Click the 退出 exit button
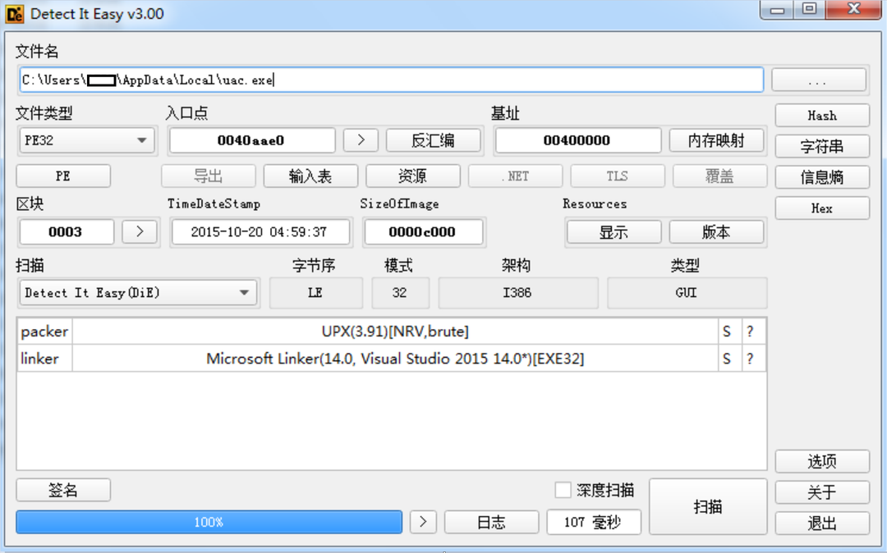This screenshot has width=887, height=553. (x=822, y=523)
